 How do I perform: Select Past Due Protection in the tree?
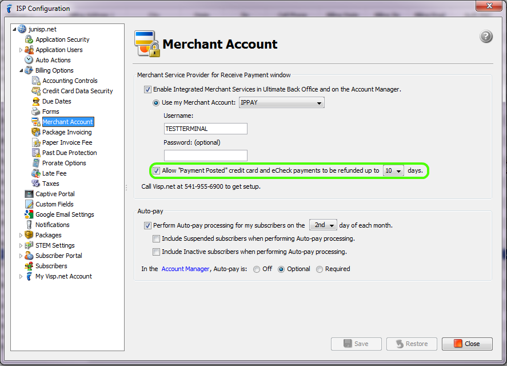(70, 153)
